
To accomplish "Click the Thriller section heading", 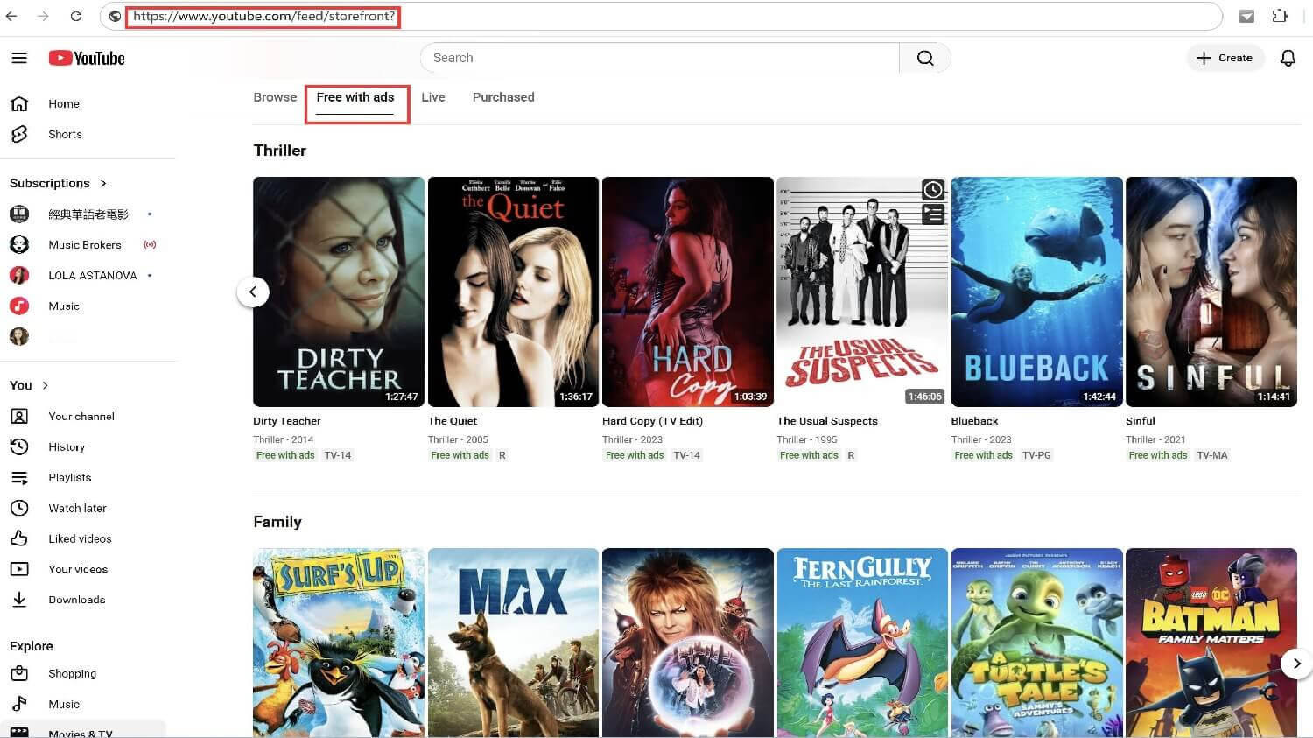I will [280, 151].
